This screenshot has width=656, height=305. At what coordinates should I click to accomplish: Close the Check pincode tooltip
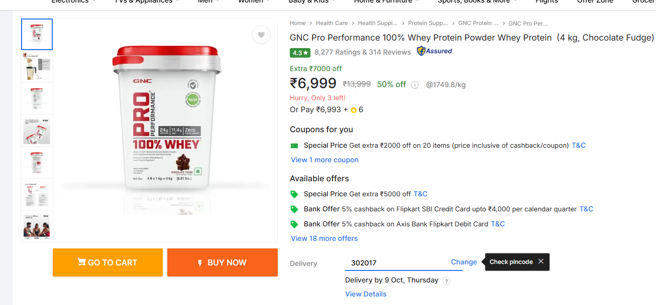(x=541, y=261)
